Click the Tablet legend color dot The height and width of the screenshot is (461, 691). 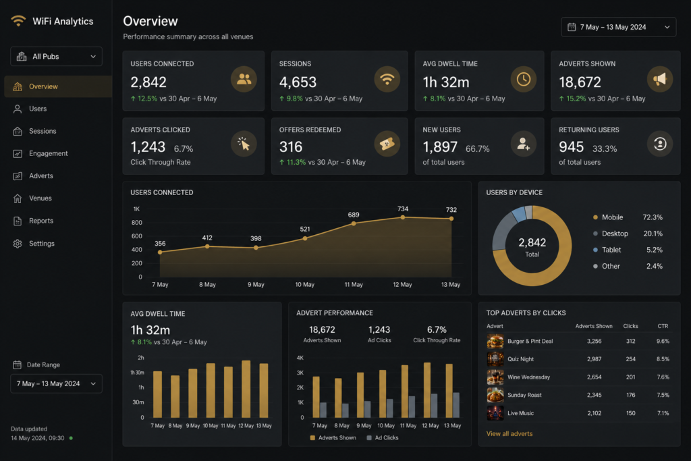(x=595, y=250)
